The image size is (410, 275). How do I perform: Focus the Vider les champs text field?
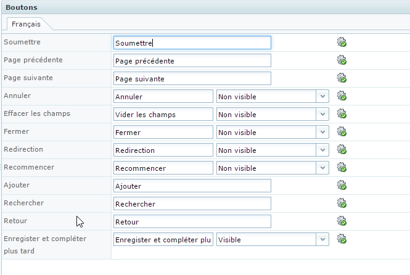click(x=163, y=114)
